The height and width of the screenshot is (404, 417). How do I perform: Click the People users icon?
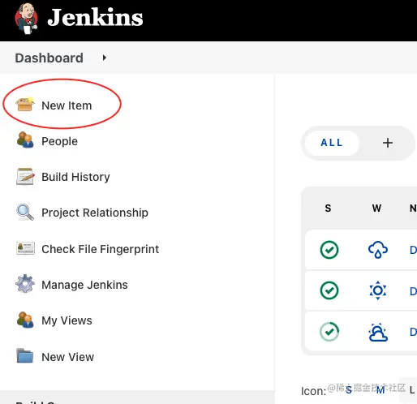(25, 140)
